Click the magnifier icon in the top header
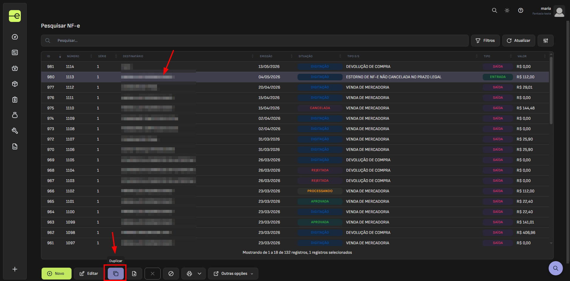570x281 pixels. (494, 10)
